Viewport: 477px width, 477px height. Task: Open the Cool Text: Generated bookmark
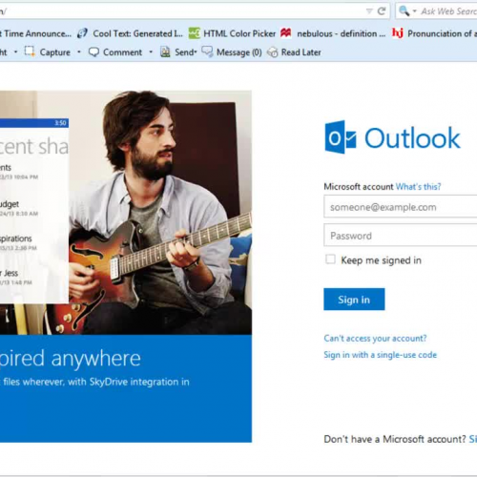click(x=137, y=33)
